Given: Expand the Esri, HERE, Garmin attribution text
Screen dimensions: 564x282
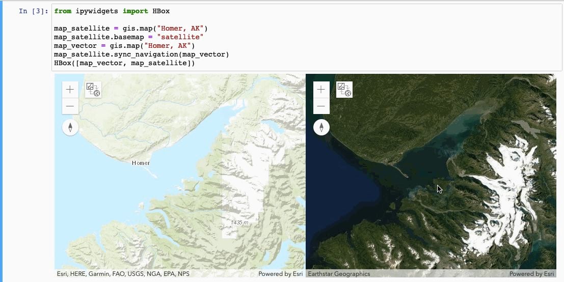Looking at the screenshot, I should tap(123, 274).
